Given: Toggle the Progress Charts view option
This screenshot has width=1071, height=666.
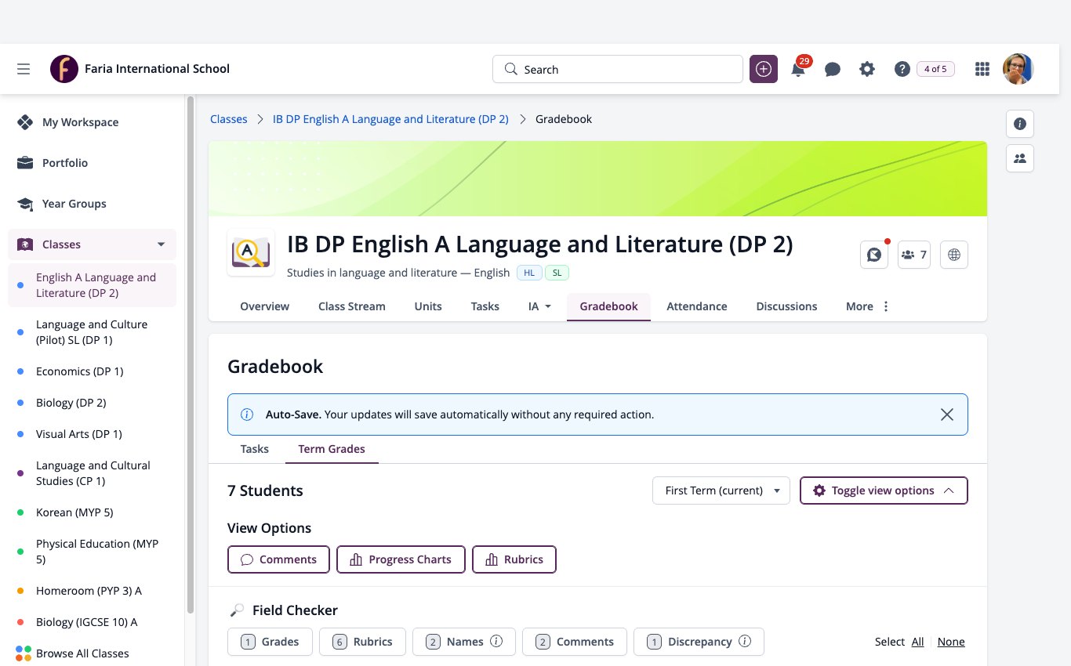Looking at the screenshot, I should pos(401,559).
